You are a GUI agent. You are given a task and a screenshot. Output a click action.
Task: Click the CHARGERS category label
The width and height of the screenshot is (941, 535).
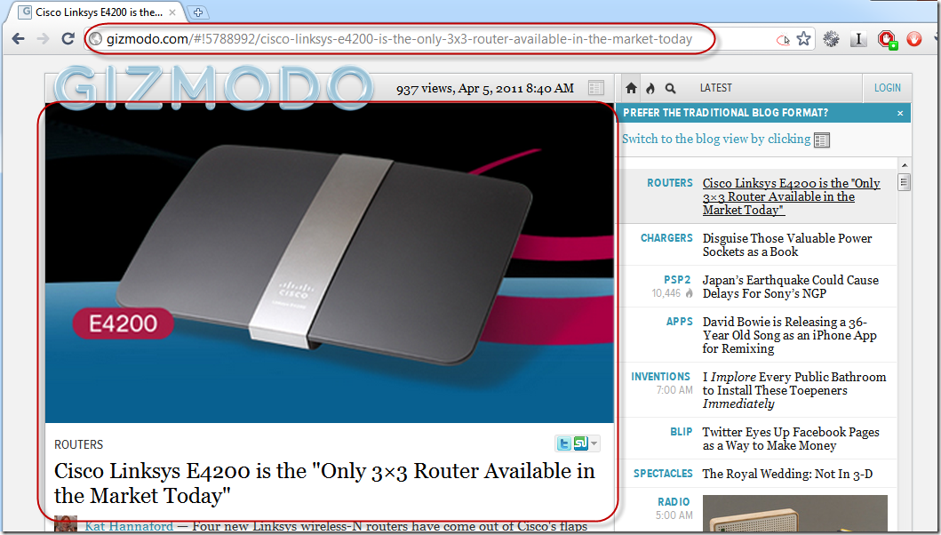click(666, 238)
